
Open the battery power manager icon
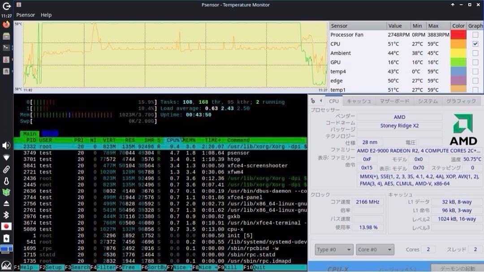pyautogui.click(x=6, y=238)
